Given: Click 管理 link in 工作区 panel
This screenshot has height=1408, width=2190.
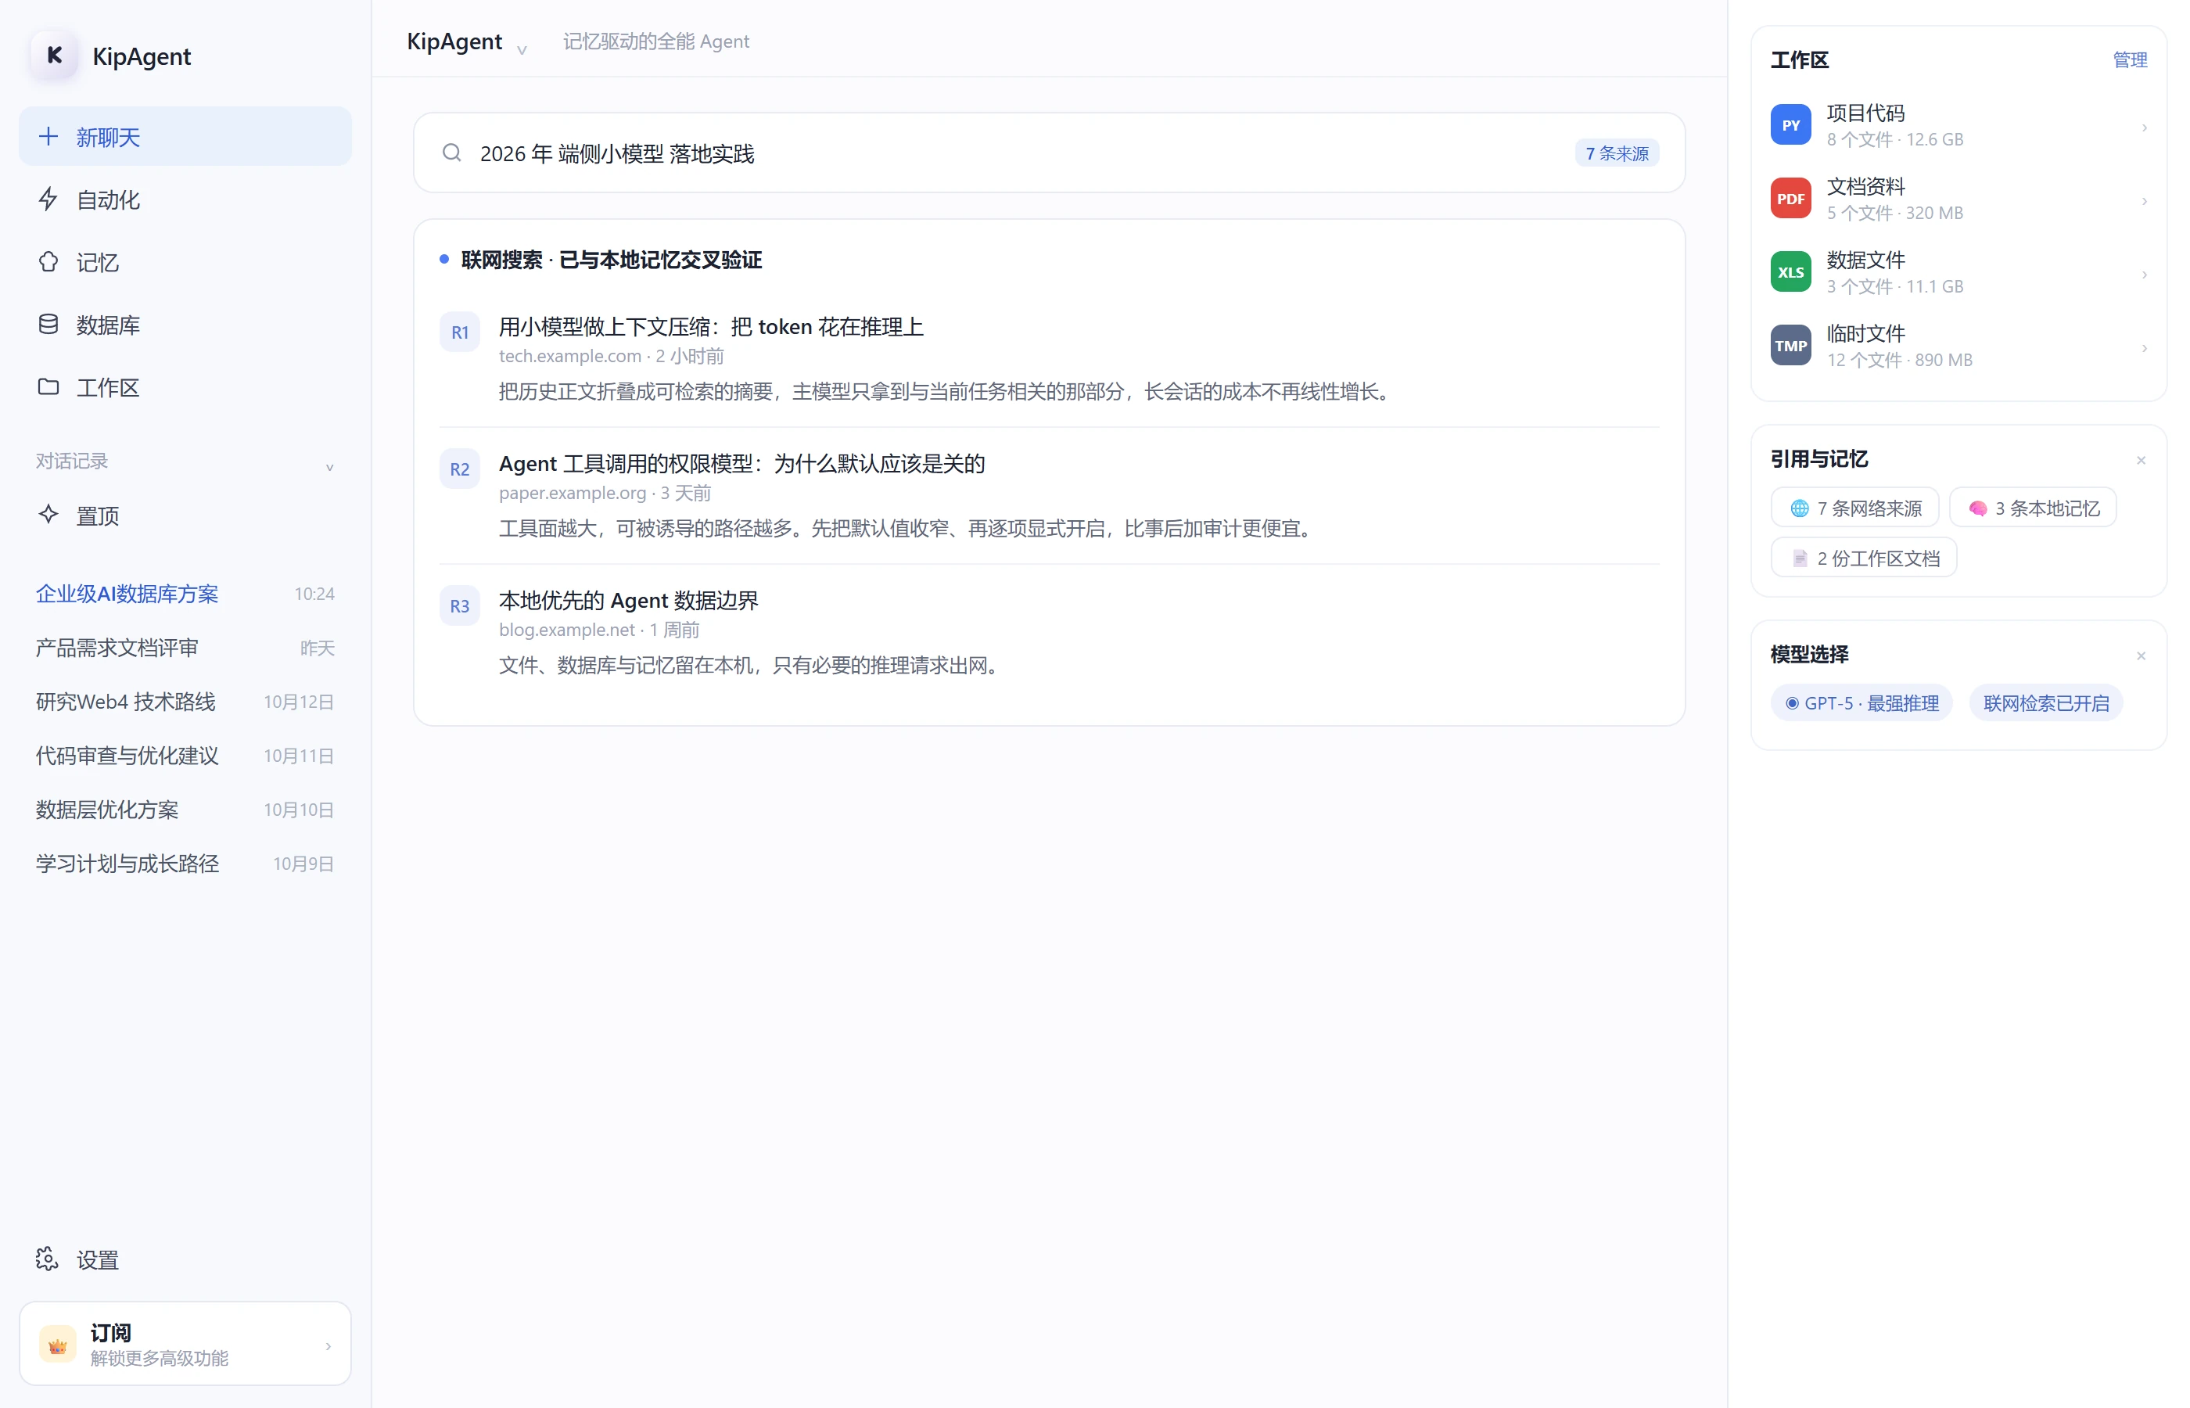Looking at the screenshot, I should pyautogui.click(x=2129, y=59).
